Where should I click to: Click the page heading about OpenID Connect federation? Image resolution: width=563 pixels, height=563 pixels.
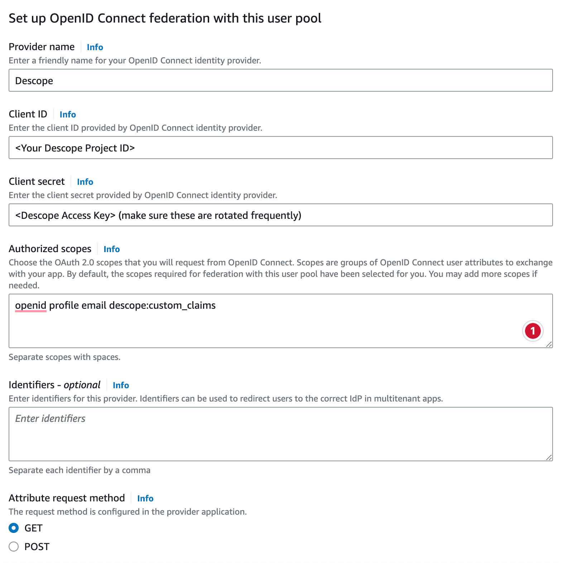165,18
